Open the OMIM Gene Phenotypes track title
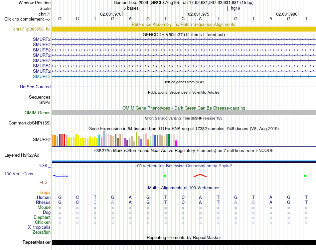This screenshot has width=316, height=250. [x=184, y=108]
